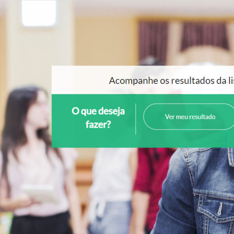The image size is (234, 234).
Task: Click the word "deseja" in green panel
Action: pyautogui.click(x=111, y=111)
